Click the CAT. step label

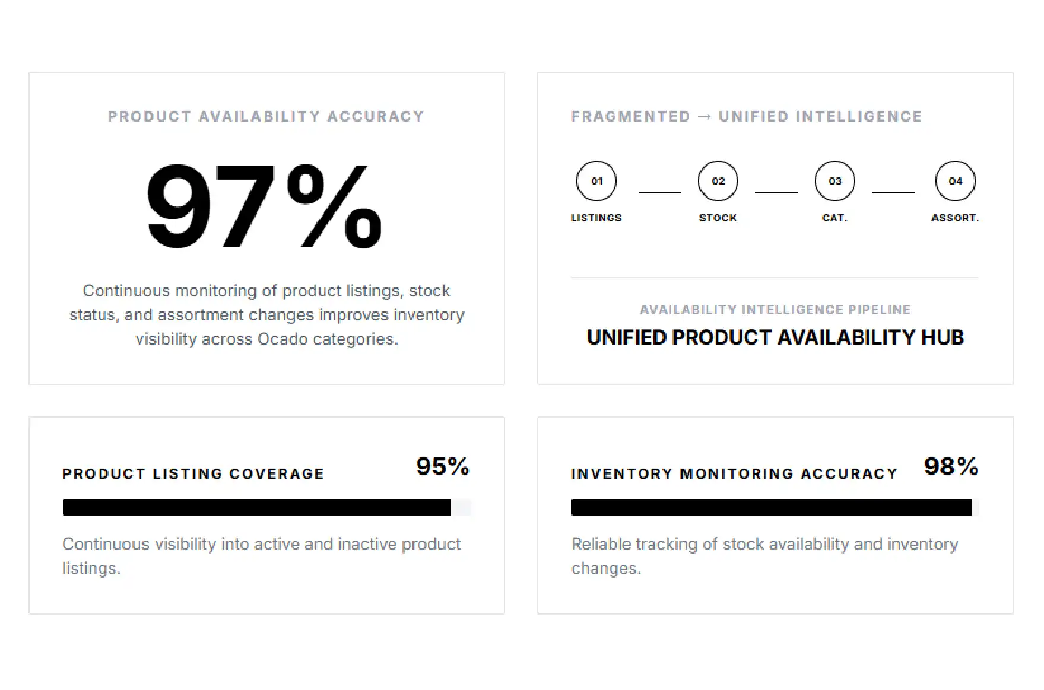tap(834, 218)
